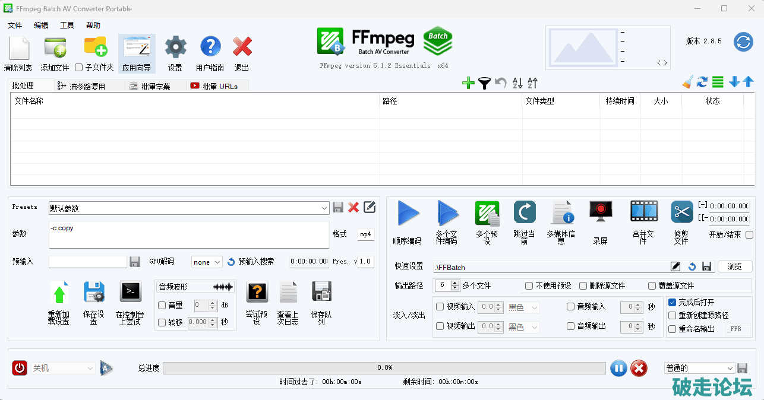
Task: Open the 应用向导 wizard icon
Action: 137,48
